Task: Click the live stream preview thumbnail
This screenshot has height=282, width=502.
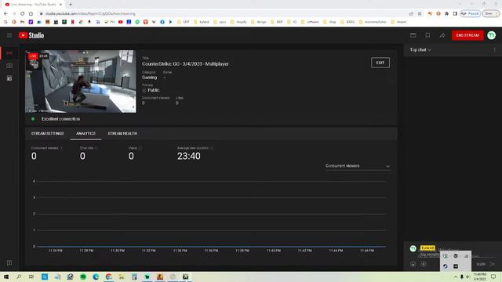Action: tap(81, 81)
